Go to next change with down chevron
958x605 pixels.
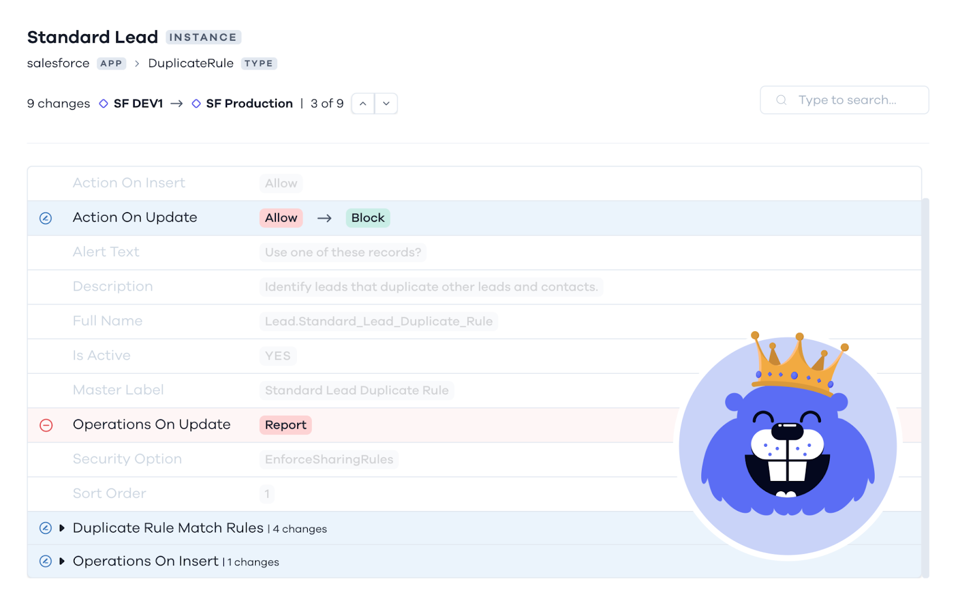point(386,104)
